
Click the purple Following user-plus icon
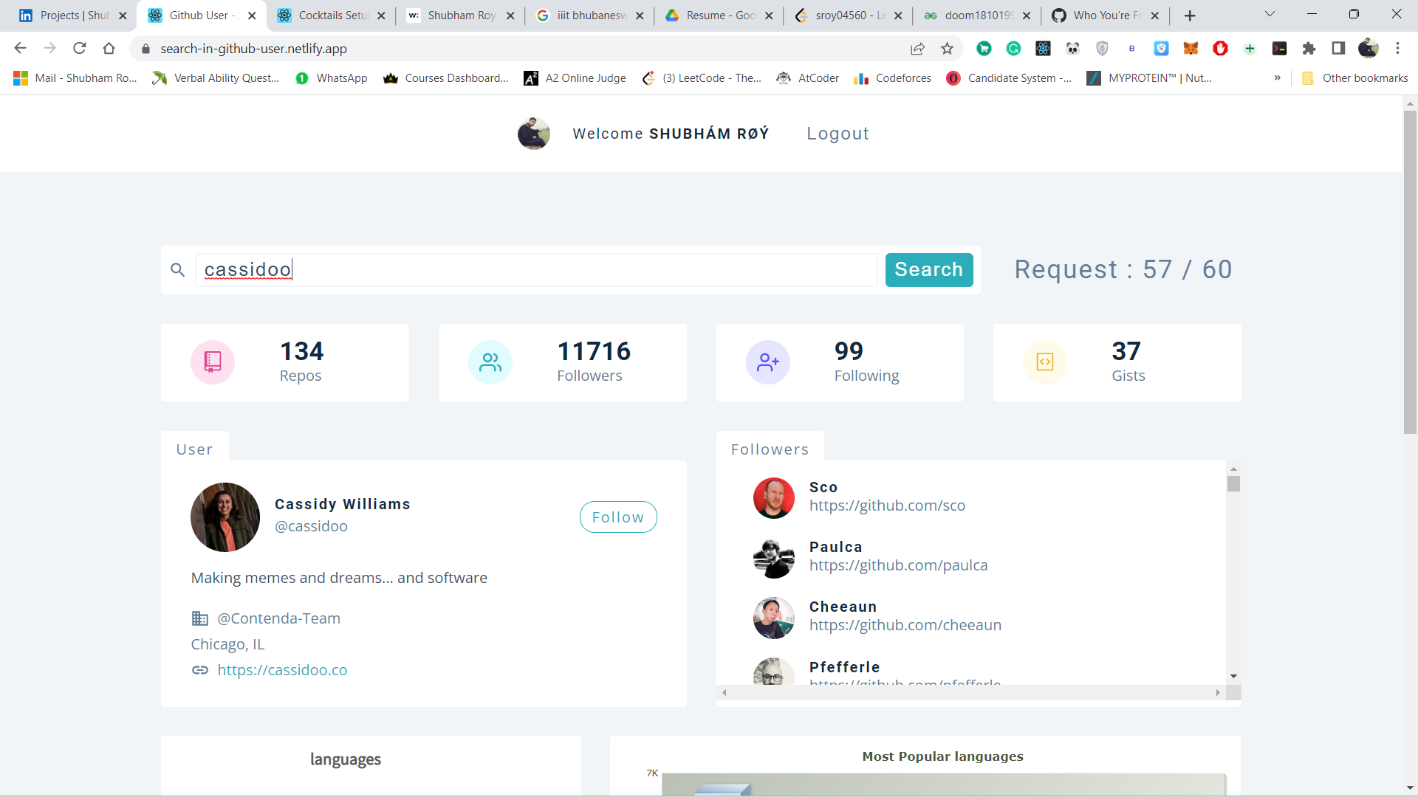tap(768, 362)
